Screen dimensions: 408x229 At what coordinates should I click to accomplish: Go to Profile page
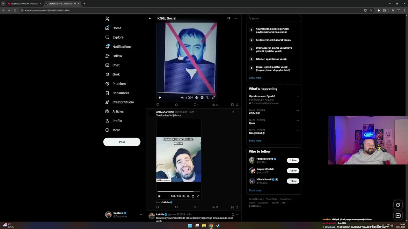[x=114, y=121]
